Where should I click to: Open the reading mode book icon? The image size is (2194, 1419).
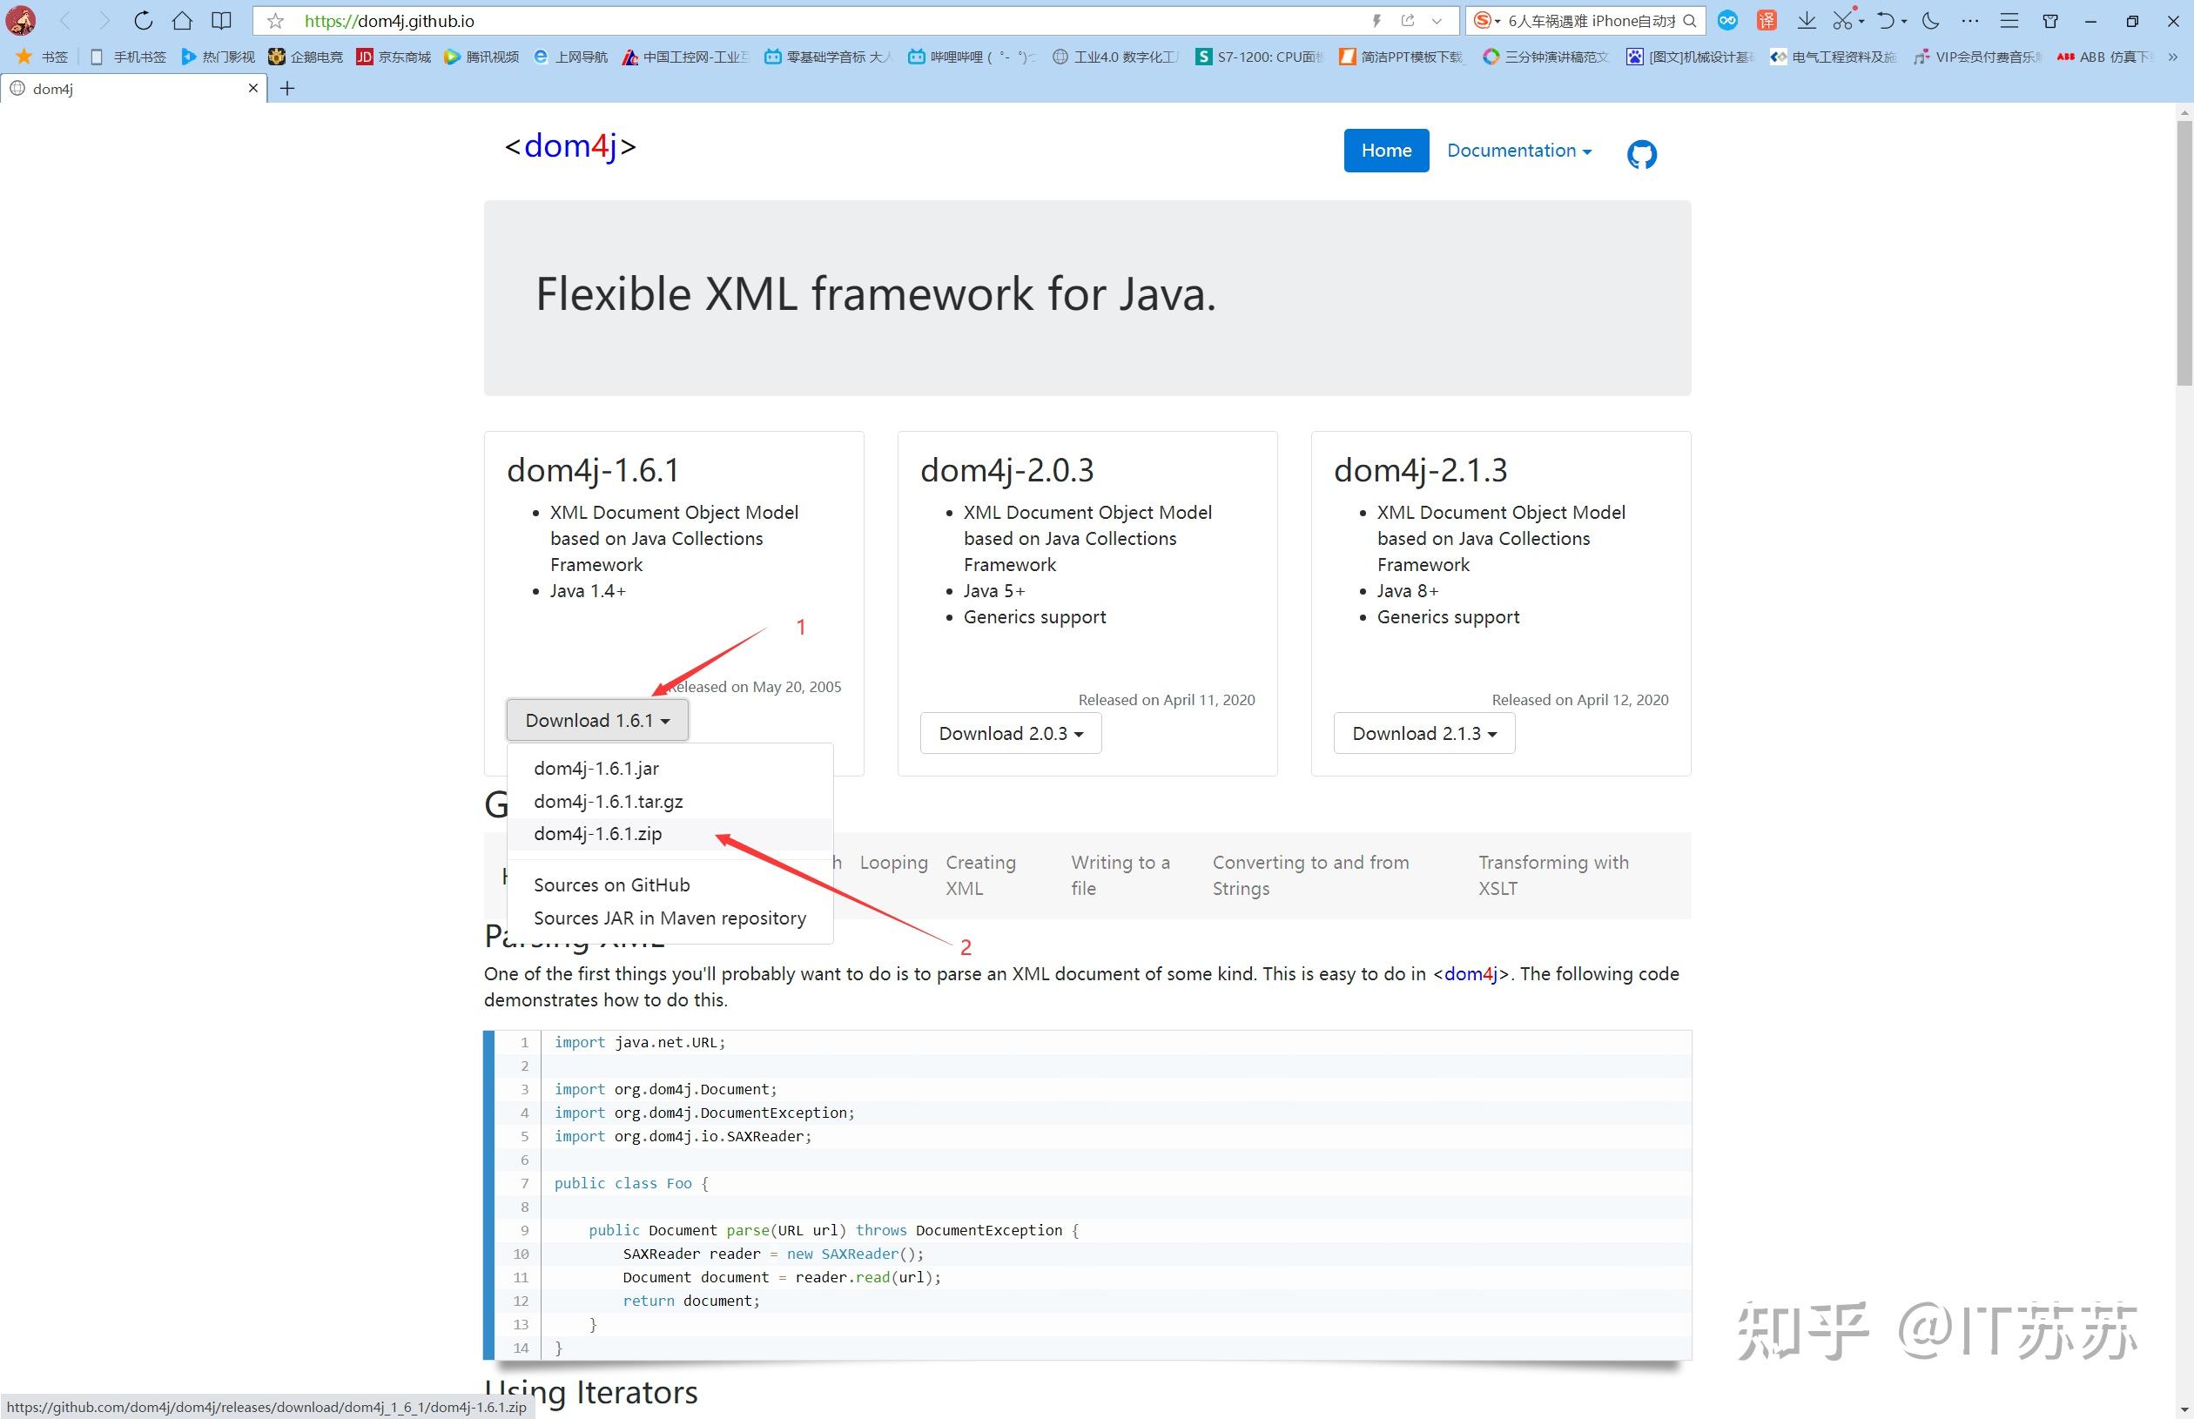tap(221, 20)
